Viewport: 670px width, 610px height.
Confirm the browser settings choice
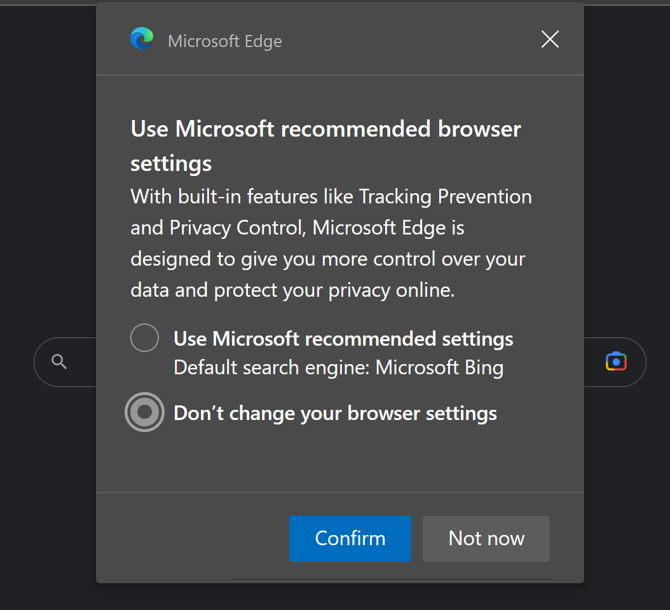click(350, 538)
